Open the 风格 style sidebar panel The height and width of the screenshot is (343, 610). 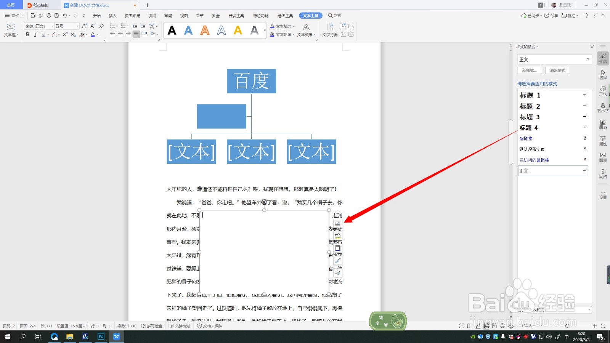click(x=603, y=174)
